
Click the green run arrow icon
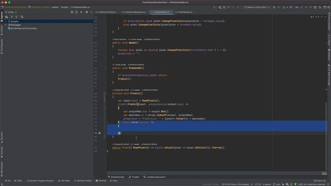tap(229, 7)
